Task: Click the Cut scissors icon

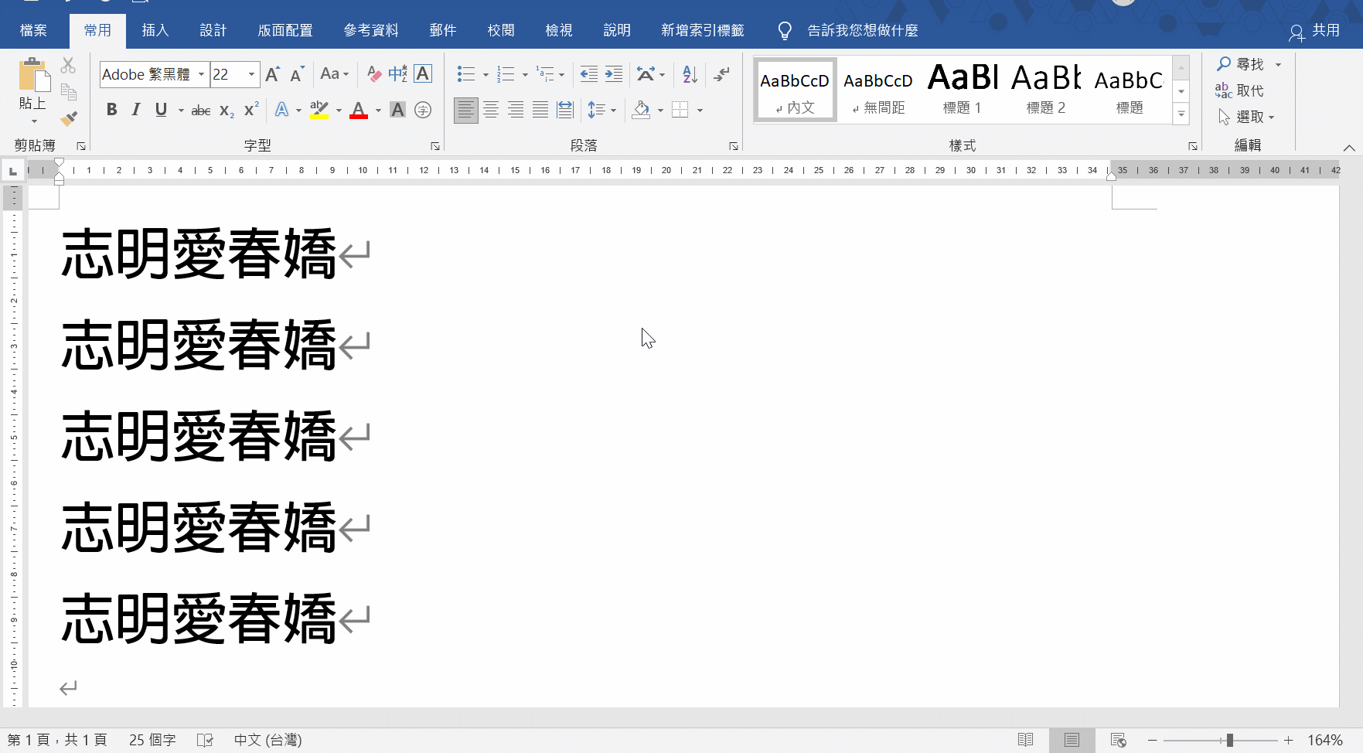Action: pos(68,65)
